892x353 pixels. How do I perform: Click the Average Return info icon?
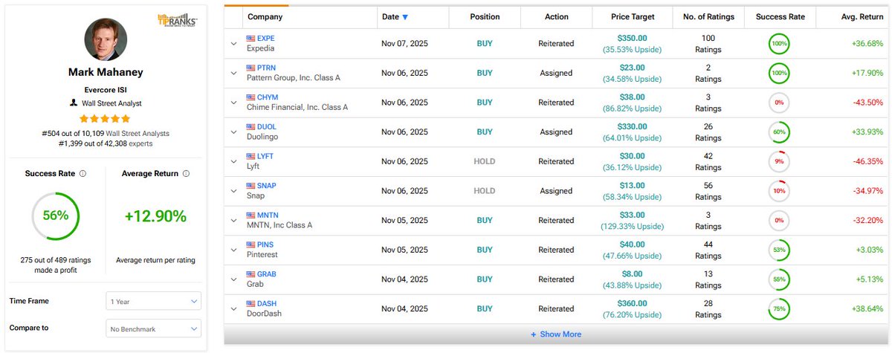pyautogui.click(x=185, y=174)
